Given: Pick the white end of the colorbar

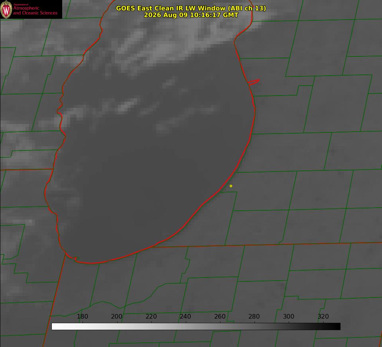Looking at the screenshot, I should click(56, 326).
